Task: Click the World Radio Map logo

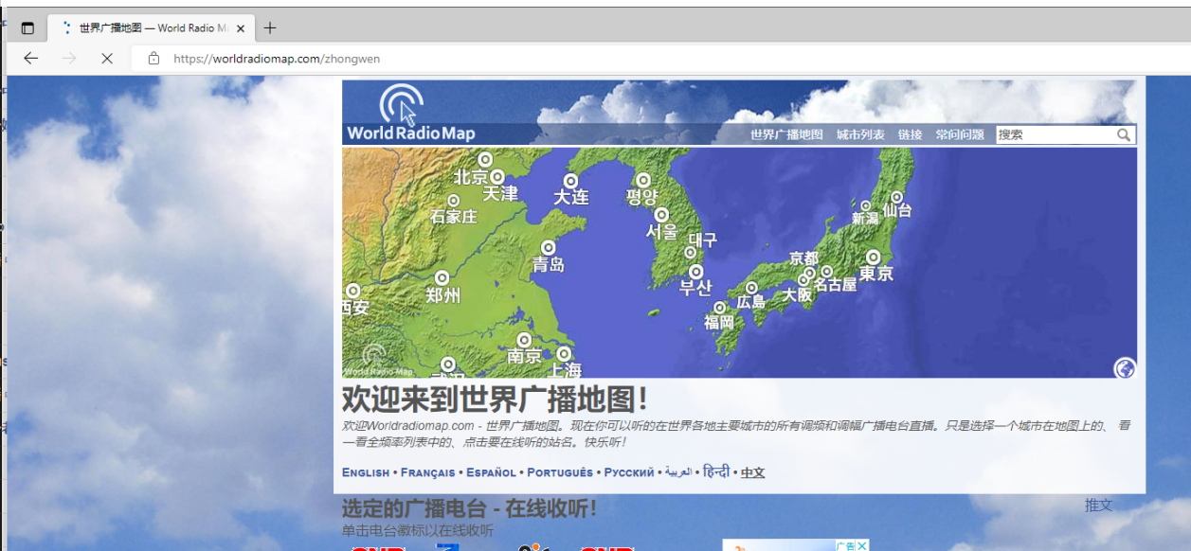Action: (411, 113)
